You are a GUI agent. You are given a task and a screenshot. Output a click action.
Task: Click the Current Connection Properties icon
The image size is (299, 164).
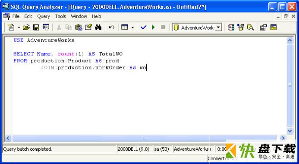(264, 27)
